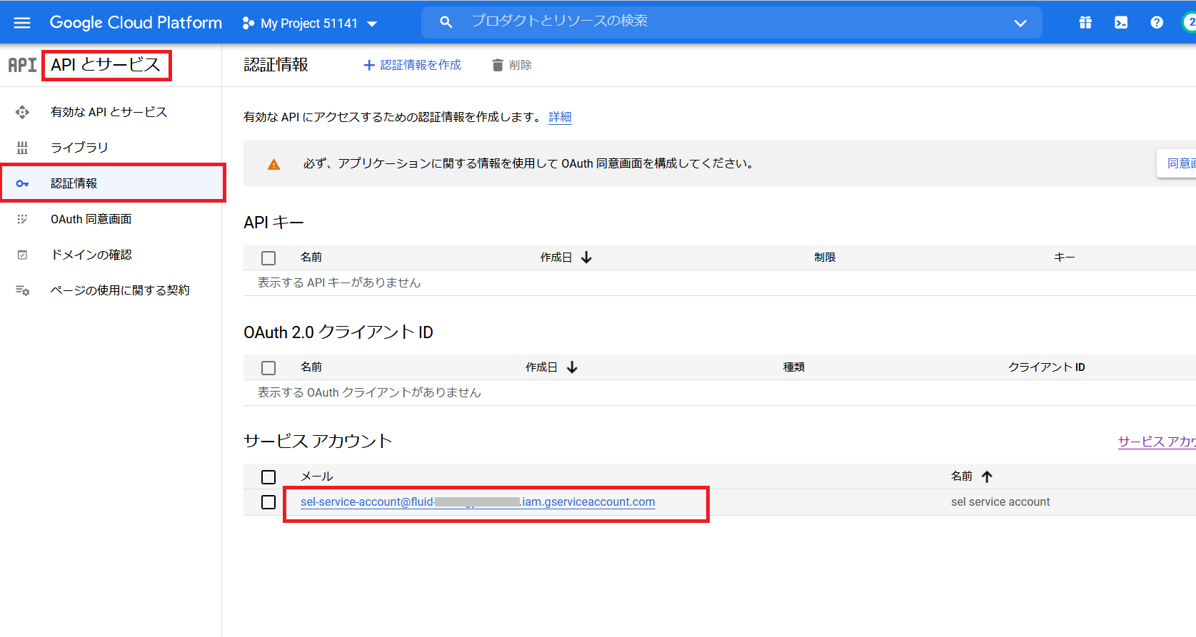The width and height of the screenshot is (1196, 637).
Task: Click 認証情報を作成 button
Action: (412, 65)
